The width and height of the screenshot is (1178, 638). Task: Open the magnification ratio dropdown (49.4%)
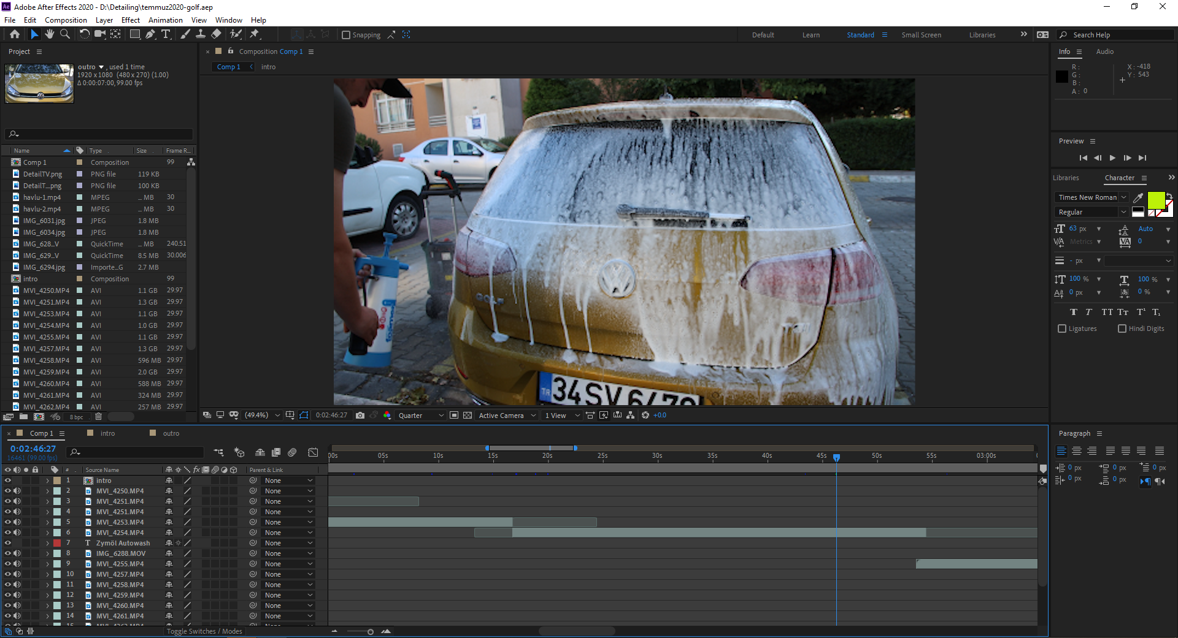pyautogui.click(x=262, y=415)
